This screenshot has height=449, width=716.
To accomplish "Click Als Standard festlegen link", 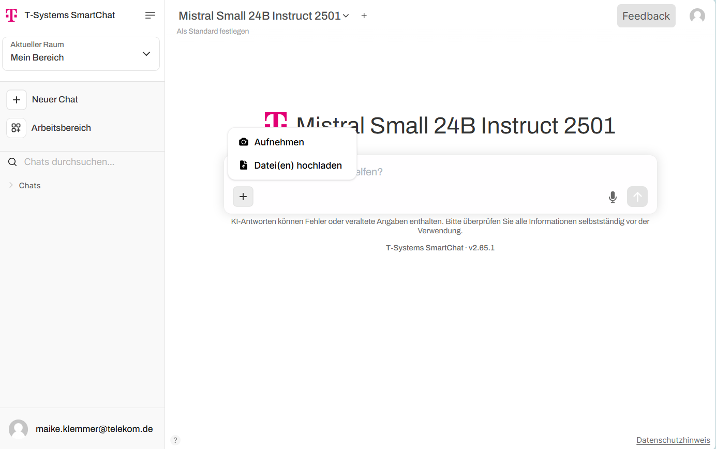I will (x=213, y=31).
